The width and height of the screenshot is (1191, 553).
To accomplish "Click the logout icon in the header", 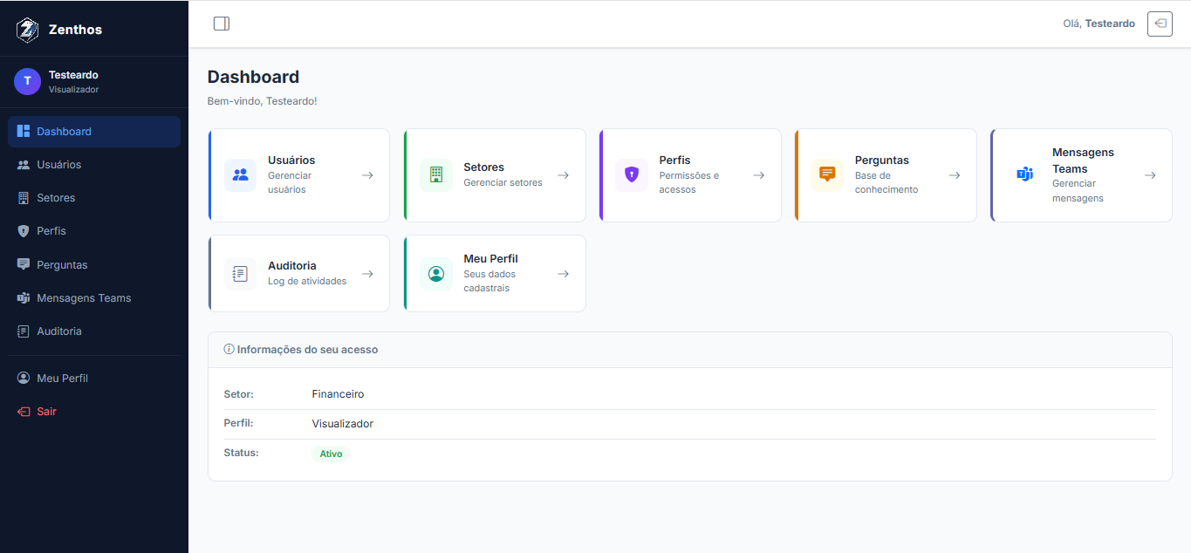I will [1160, 24].
